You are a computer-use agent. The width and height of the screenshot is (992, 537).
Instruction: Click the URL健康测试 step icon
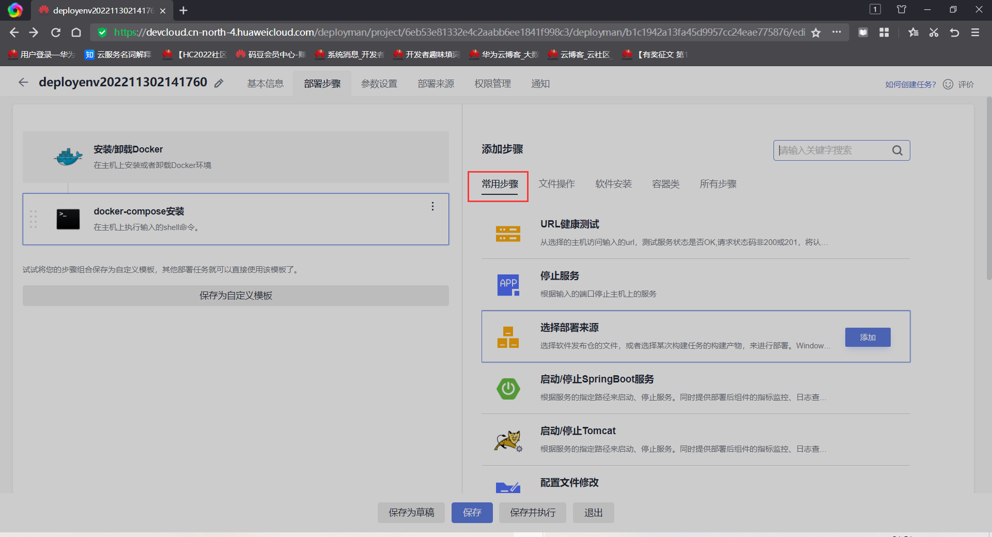(x=508, y=234)
